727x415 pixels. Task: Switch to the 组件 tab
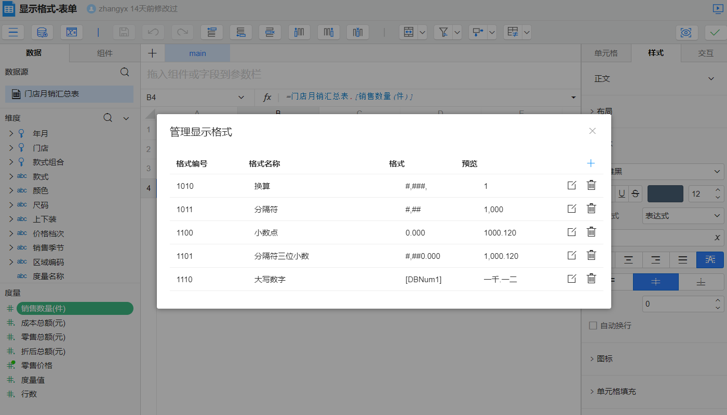(104, 52)
